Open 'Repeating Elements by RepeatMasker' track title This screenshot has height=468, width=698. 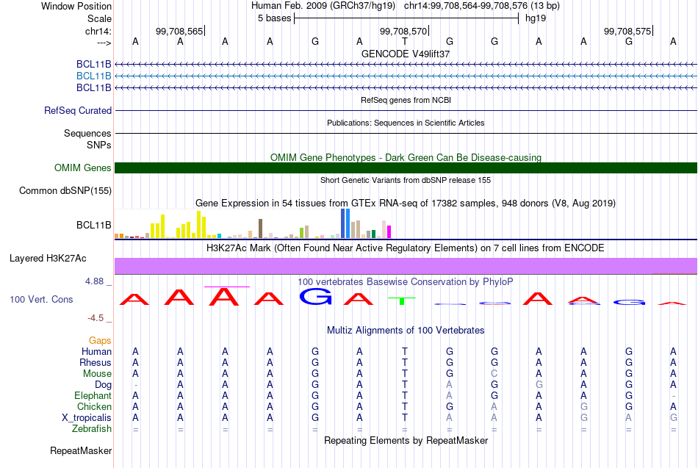(406, 441)
